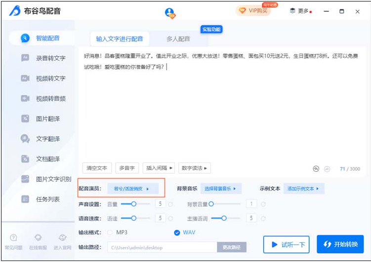Viewport: 371px width, 262px height.
Task: Click the 在线客服 support icon
Action: 38,238
